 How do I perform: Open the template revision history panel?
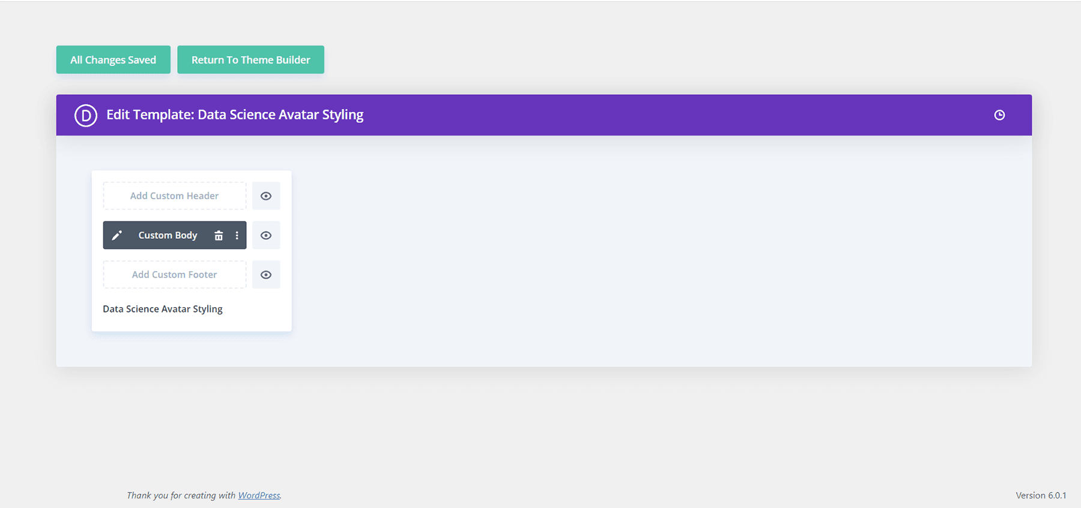(999, 115)
